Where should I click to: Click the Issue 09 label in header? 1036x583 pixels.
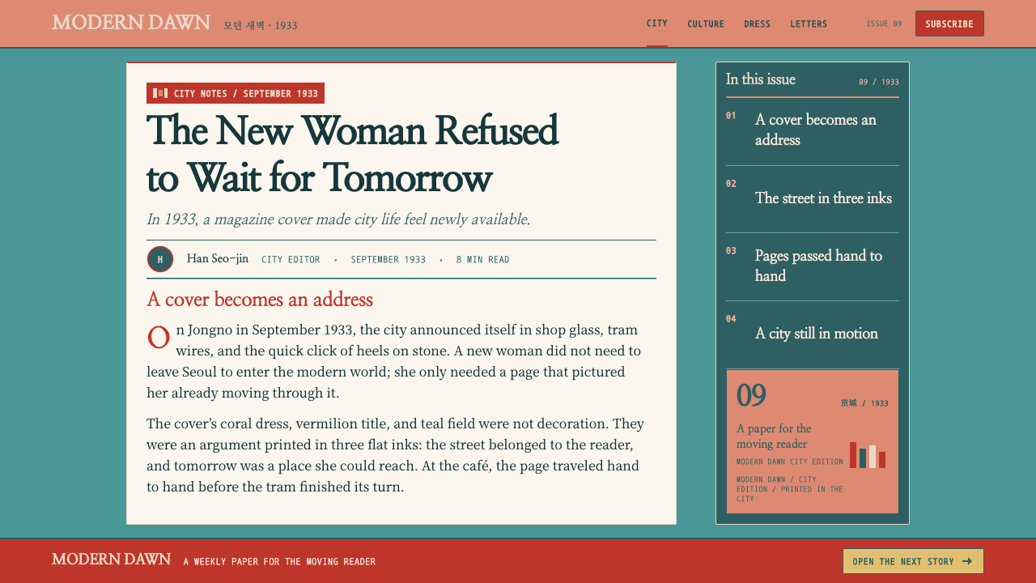(884, 24)
